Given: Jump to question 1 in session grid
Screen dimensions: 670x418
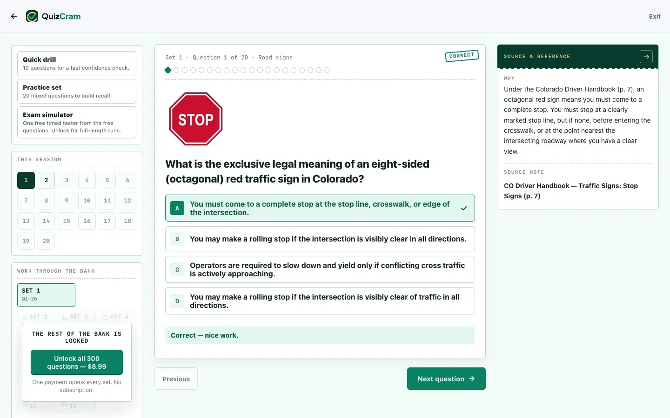Looking at the screenshot, I should [x=26, y=180].
